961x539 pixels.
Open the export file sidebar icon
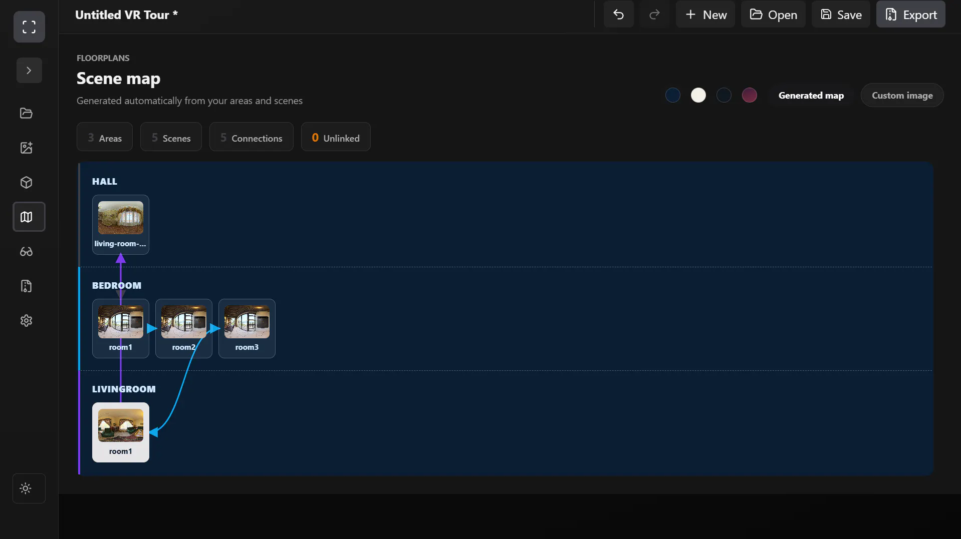click(27, 286)
